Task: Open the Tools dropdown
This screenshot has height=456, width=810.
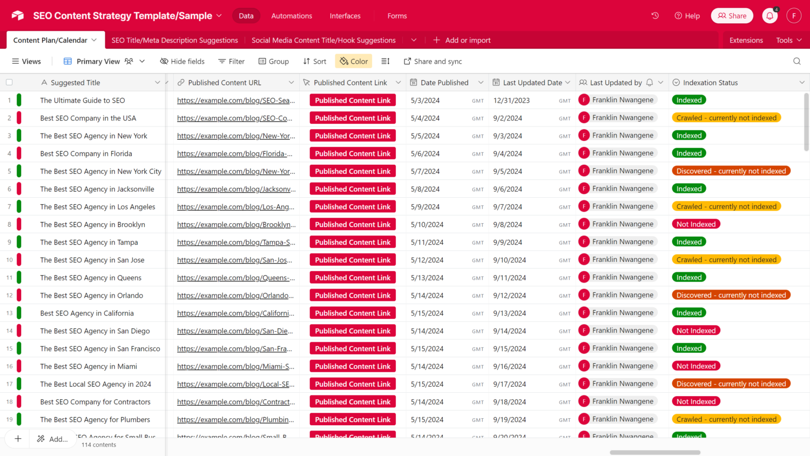Action: pyautogui.click(x=789, y=41)
